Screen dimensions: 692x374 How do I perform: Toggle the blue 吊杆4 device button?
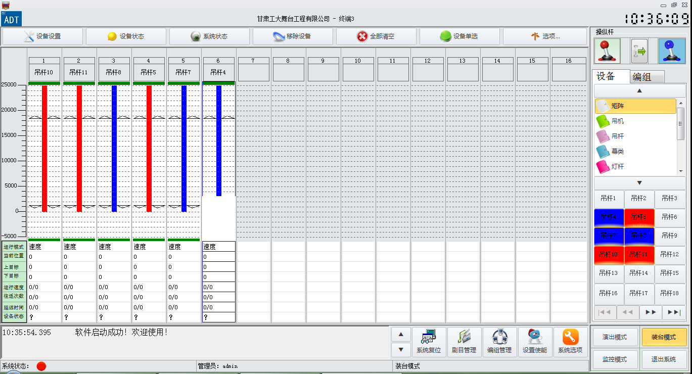[609, 217]
